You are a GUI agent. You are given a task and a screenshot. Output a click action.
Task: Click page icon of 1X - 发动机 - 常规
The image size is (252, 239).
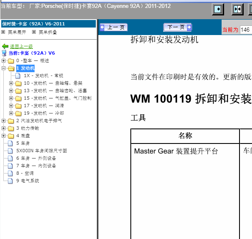pyautogui.click(x=18, y=75)
